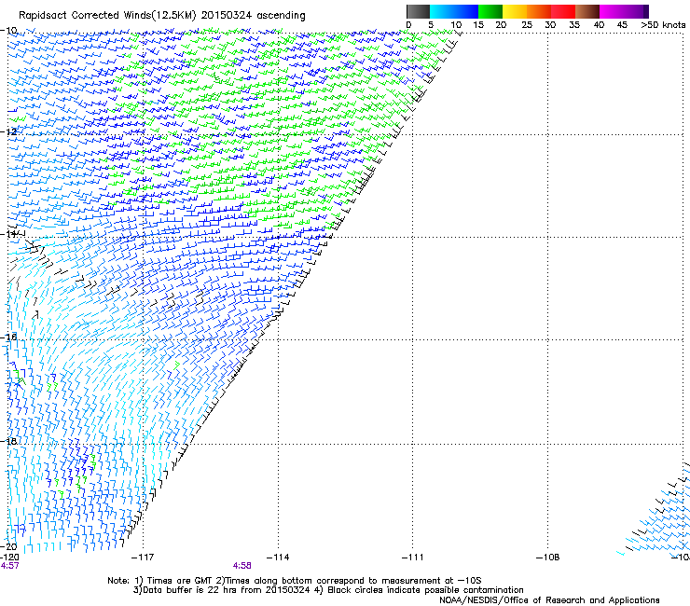This screenshot has height=606, width=690.
Task: Click the legend tick label 25
Action: coord(527,25)
